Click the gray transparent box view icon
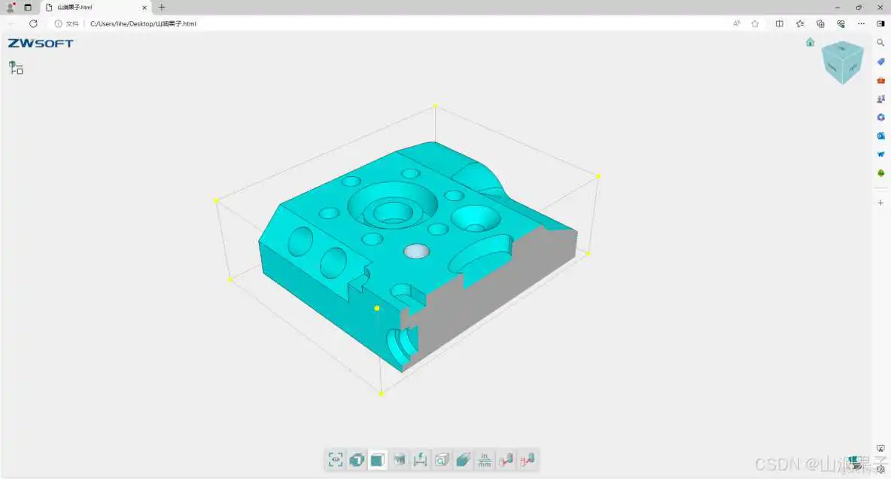 click(x=442, y=459)
